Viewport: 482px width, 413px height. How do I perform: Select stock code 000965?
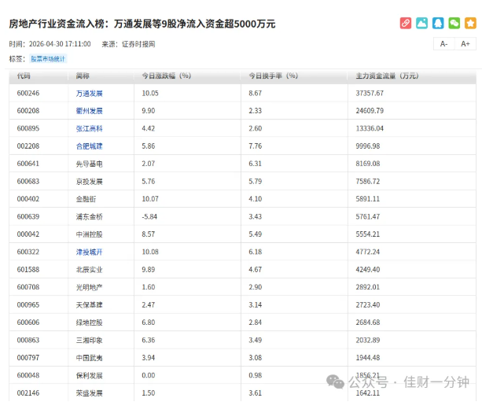coord(28,304)
